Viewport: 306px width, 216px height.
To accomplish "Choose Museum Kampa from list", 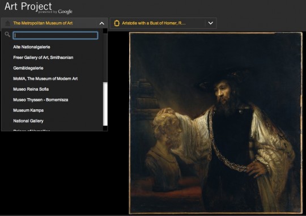I will (x=28, y=111).
